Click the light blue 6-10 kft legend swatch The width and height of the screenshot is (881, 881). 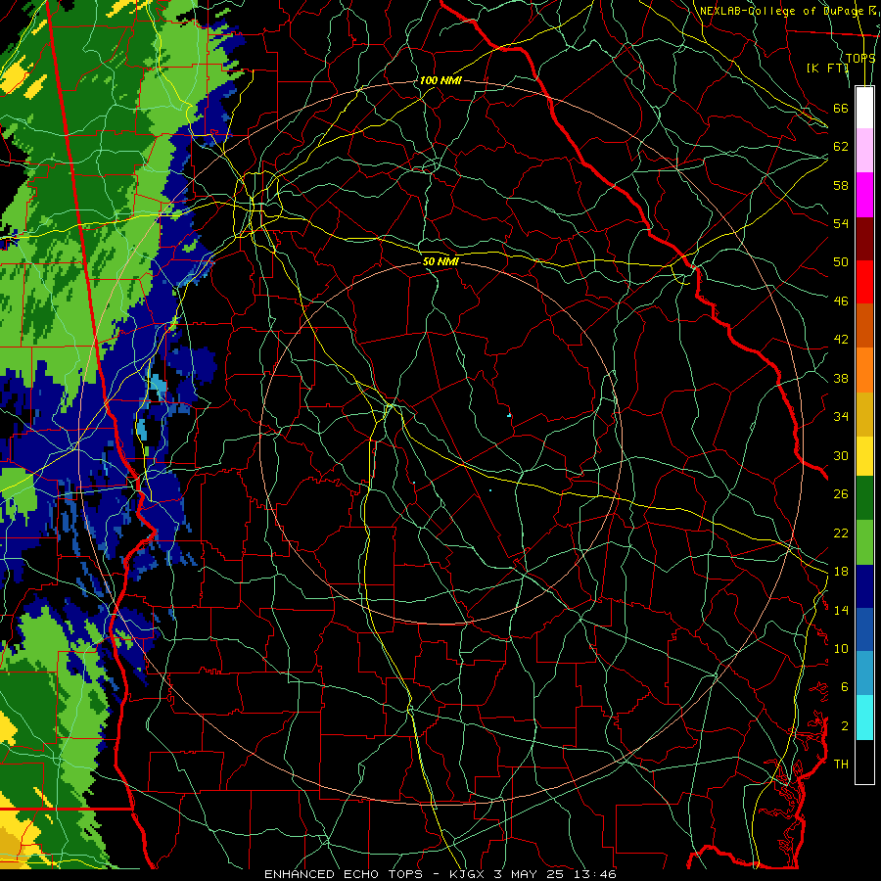[x=864, y=673]
